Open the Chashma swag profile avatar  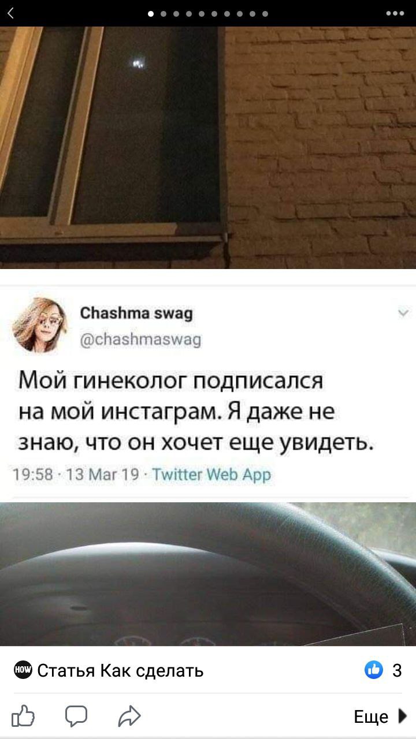pyautogui.click(x=41, y=324)
